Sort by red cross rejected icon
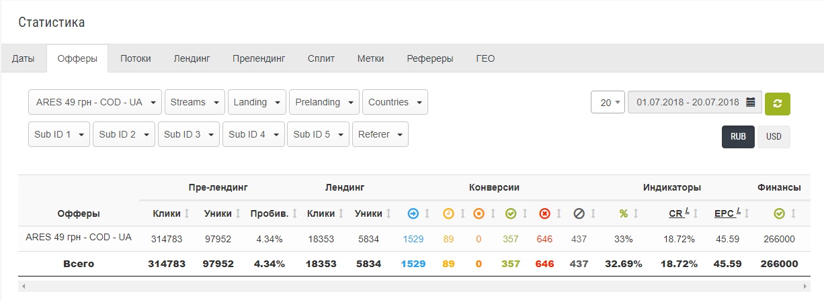Viewport: 824px width, 300px height. click(545, 213)
